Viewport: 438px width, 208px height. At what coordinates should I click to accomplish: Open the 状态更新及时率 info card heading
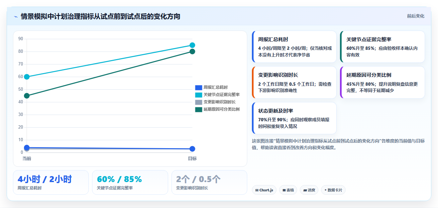[x=275, y=111]
